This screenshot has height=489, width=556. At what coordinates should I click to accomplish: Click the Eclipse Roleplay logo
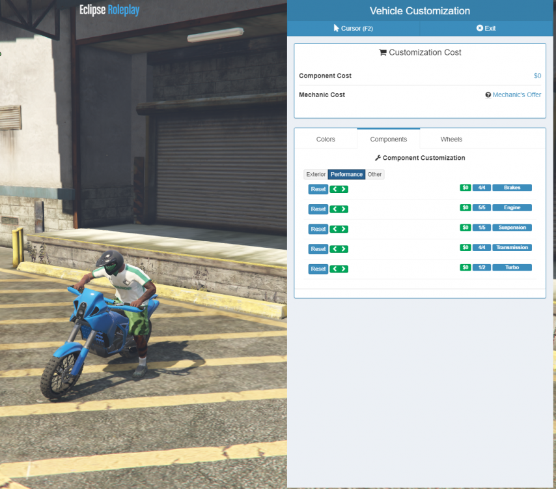click(x=109, y=10)
